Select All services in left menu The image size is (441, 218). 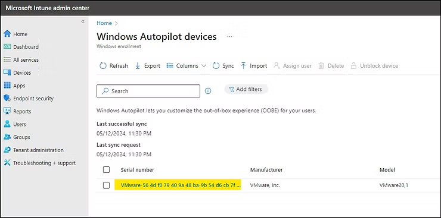[x=26, y=59]
